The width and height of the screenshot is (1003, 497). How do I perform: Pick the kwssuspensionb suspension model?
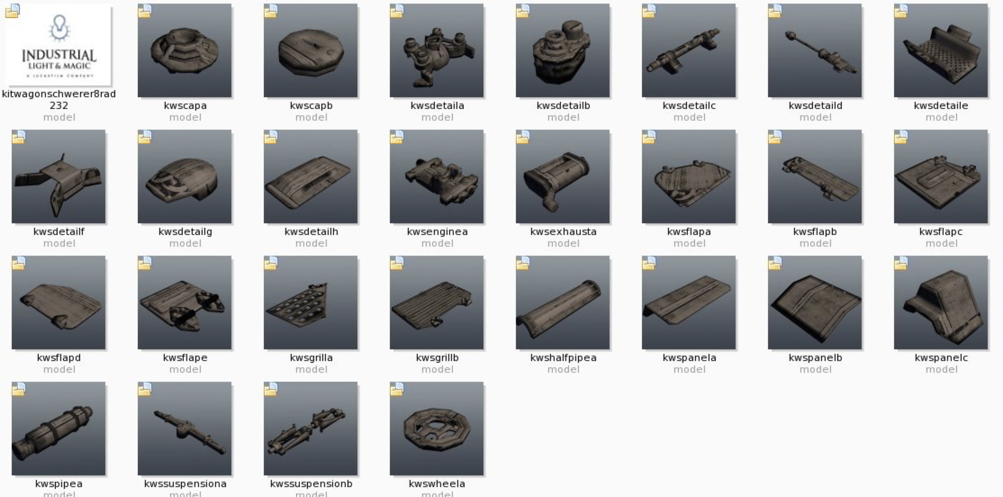311,429
